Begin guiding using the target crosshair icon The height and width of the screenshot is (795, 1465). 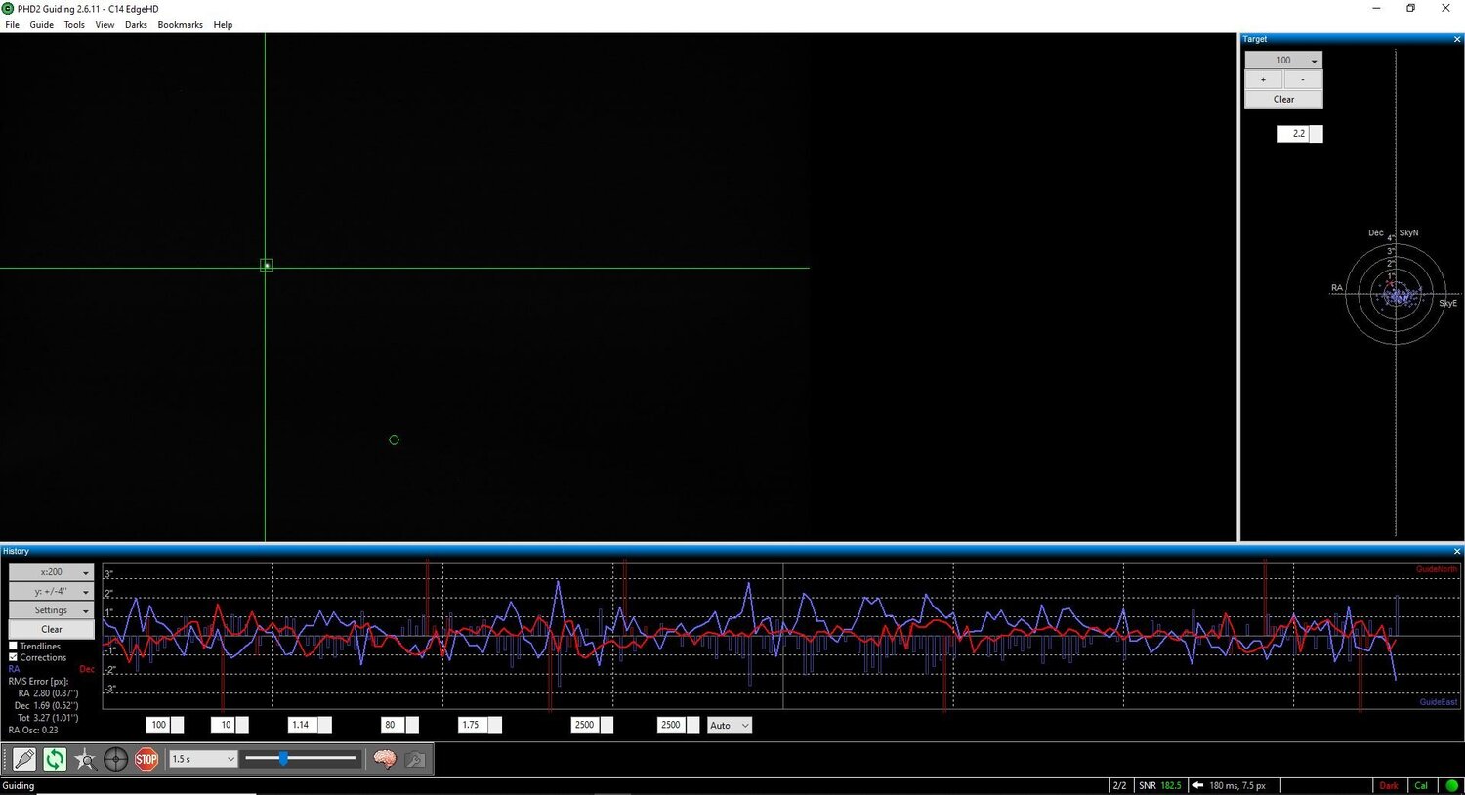(x=116, y=759)
